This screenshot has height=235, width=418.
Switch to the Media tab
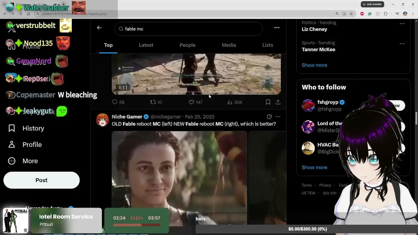coord(229,45)
